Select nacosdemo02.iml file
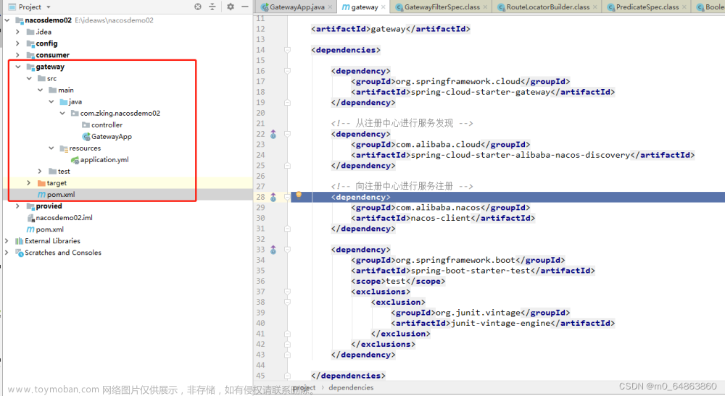The image size is (725, 396). [x=65, y=217]
